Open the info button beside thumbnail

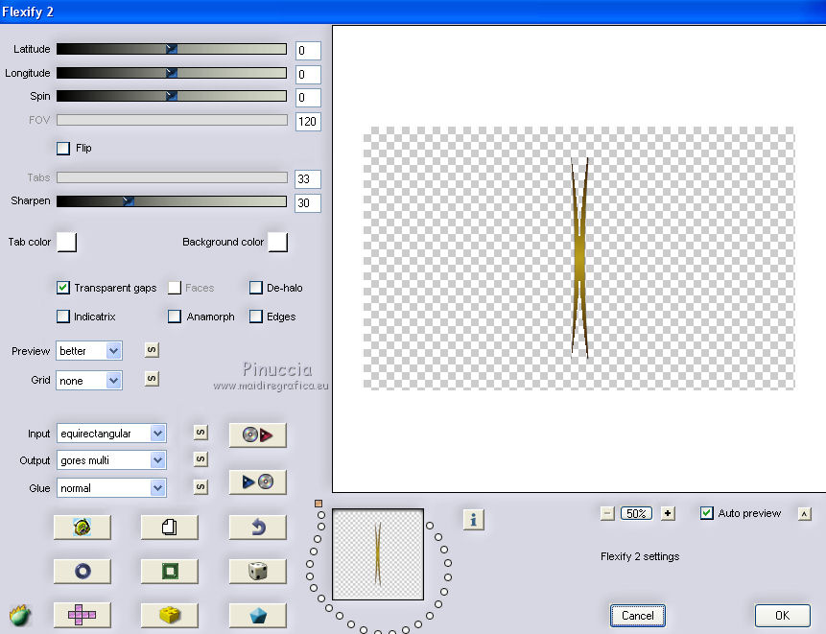coord(473,520)
